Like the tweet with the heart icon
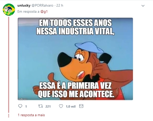The height and width of the screenshot is (121, 153). tap(61, 106)
